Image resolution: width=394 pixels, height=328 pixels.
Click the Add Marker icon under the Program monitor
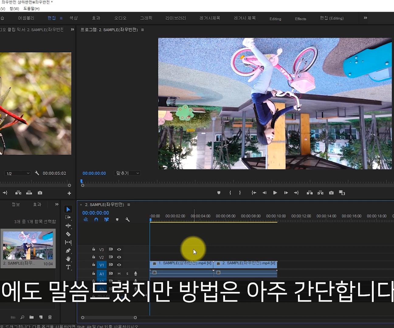point(219,193)
